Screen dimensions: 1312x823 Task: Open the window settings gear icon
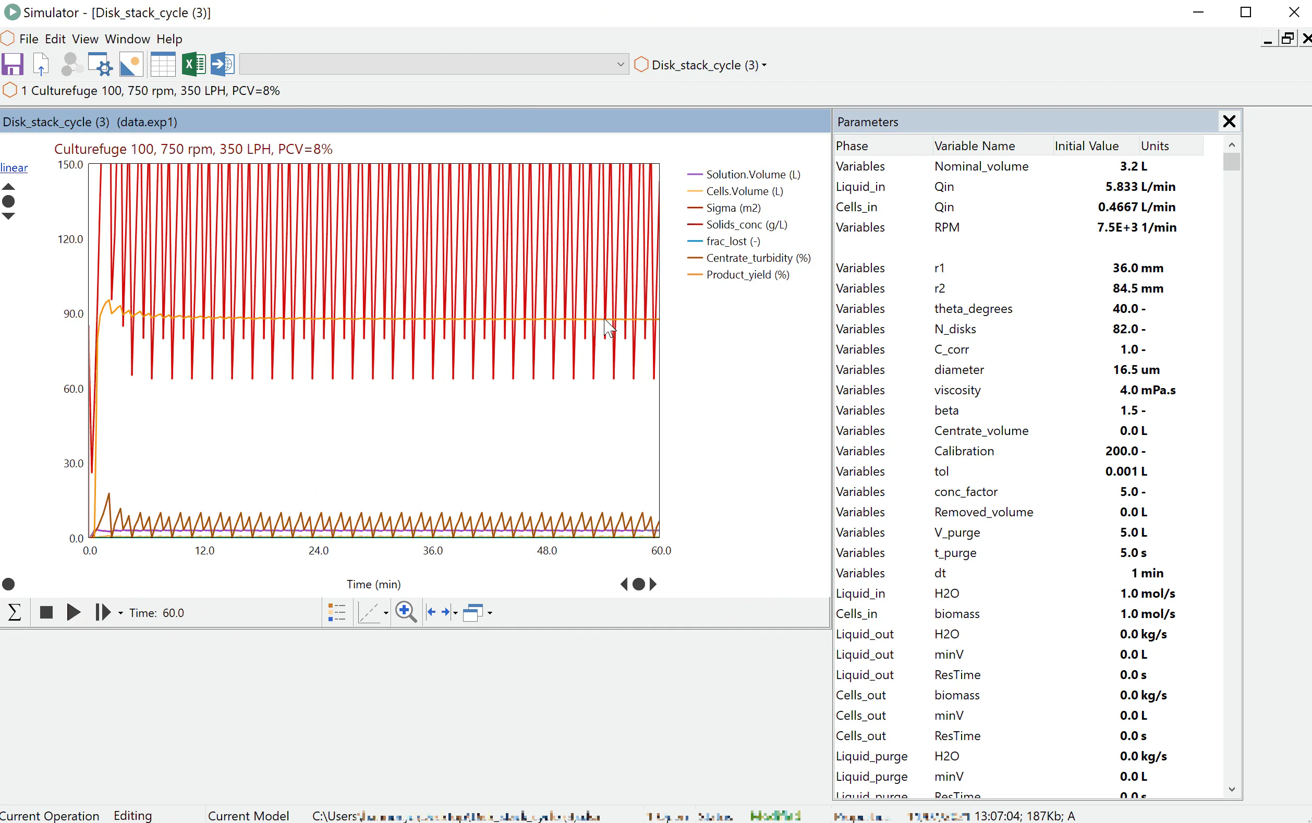100,65
